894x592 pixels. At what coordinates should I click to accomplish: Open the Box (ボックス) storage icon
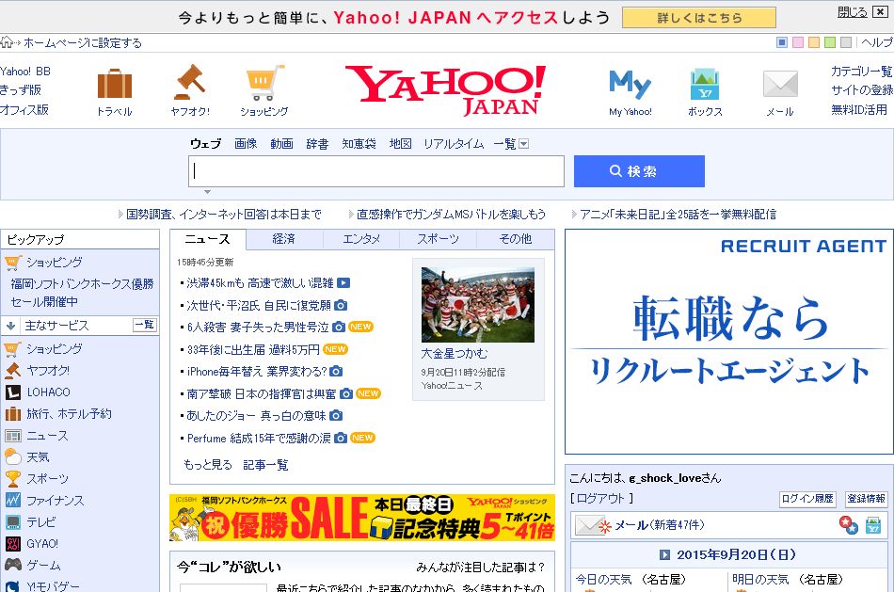coord(705,85)
